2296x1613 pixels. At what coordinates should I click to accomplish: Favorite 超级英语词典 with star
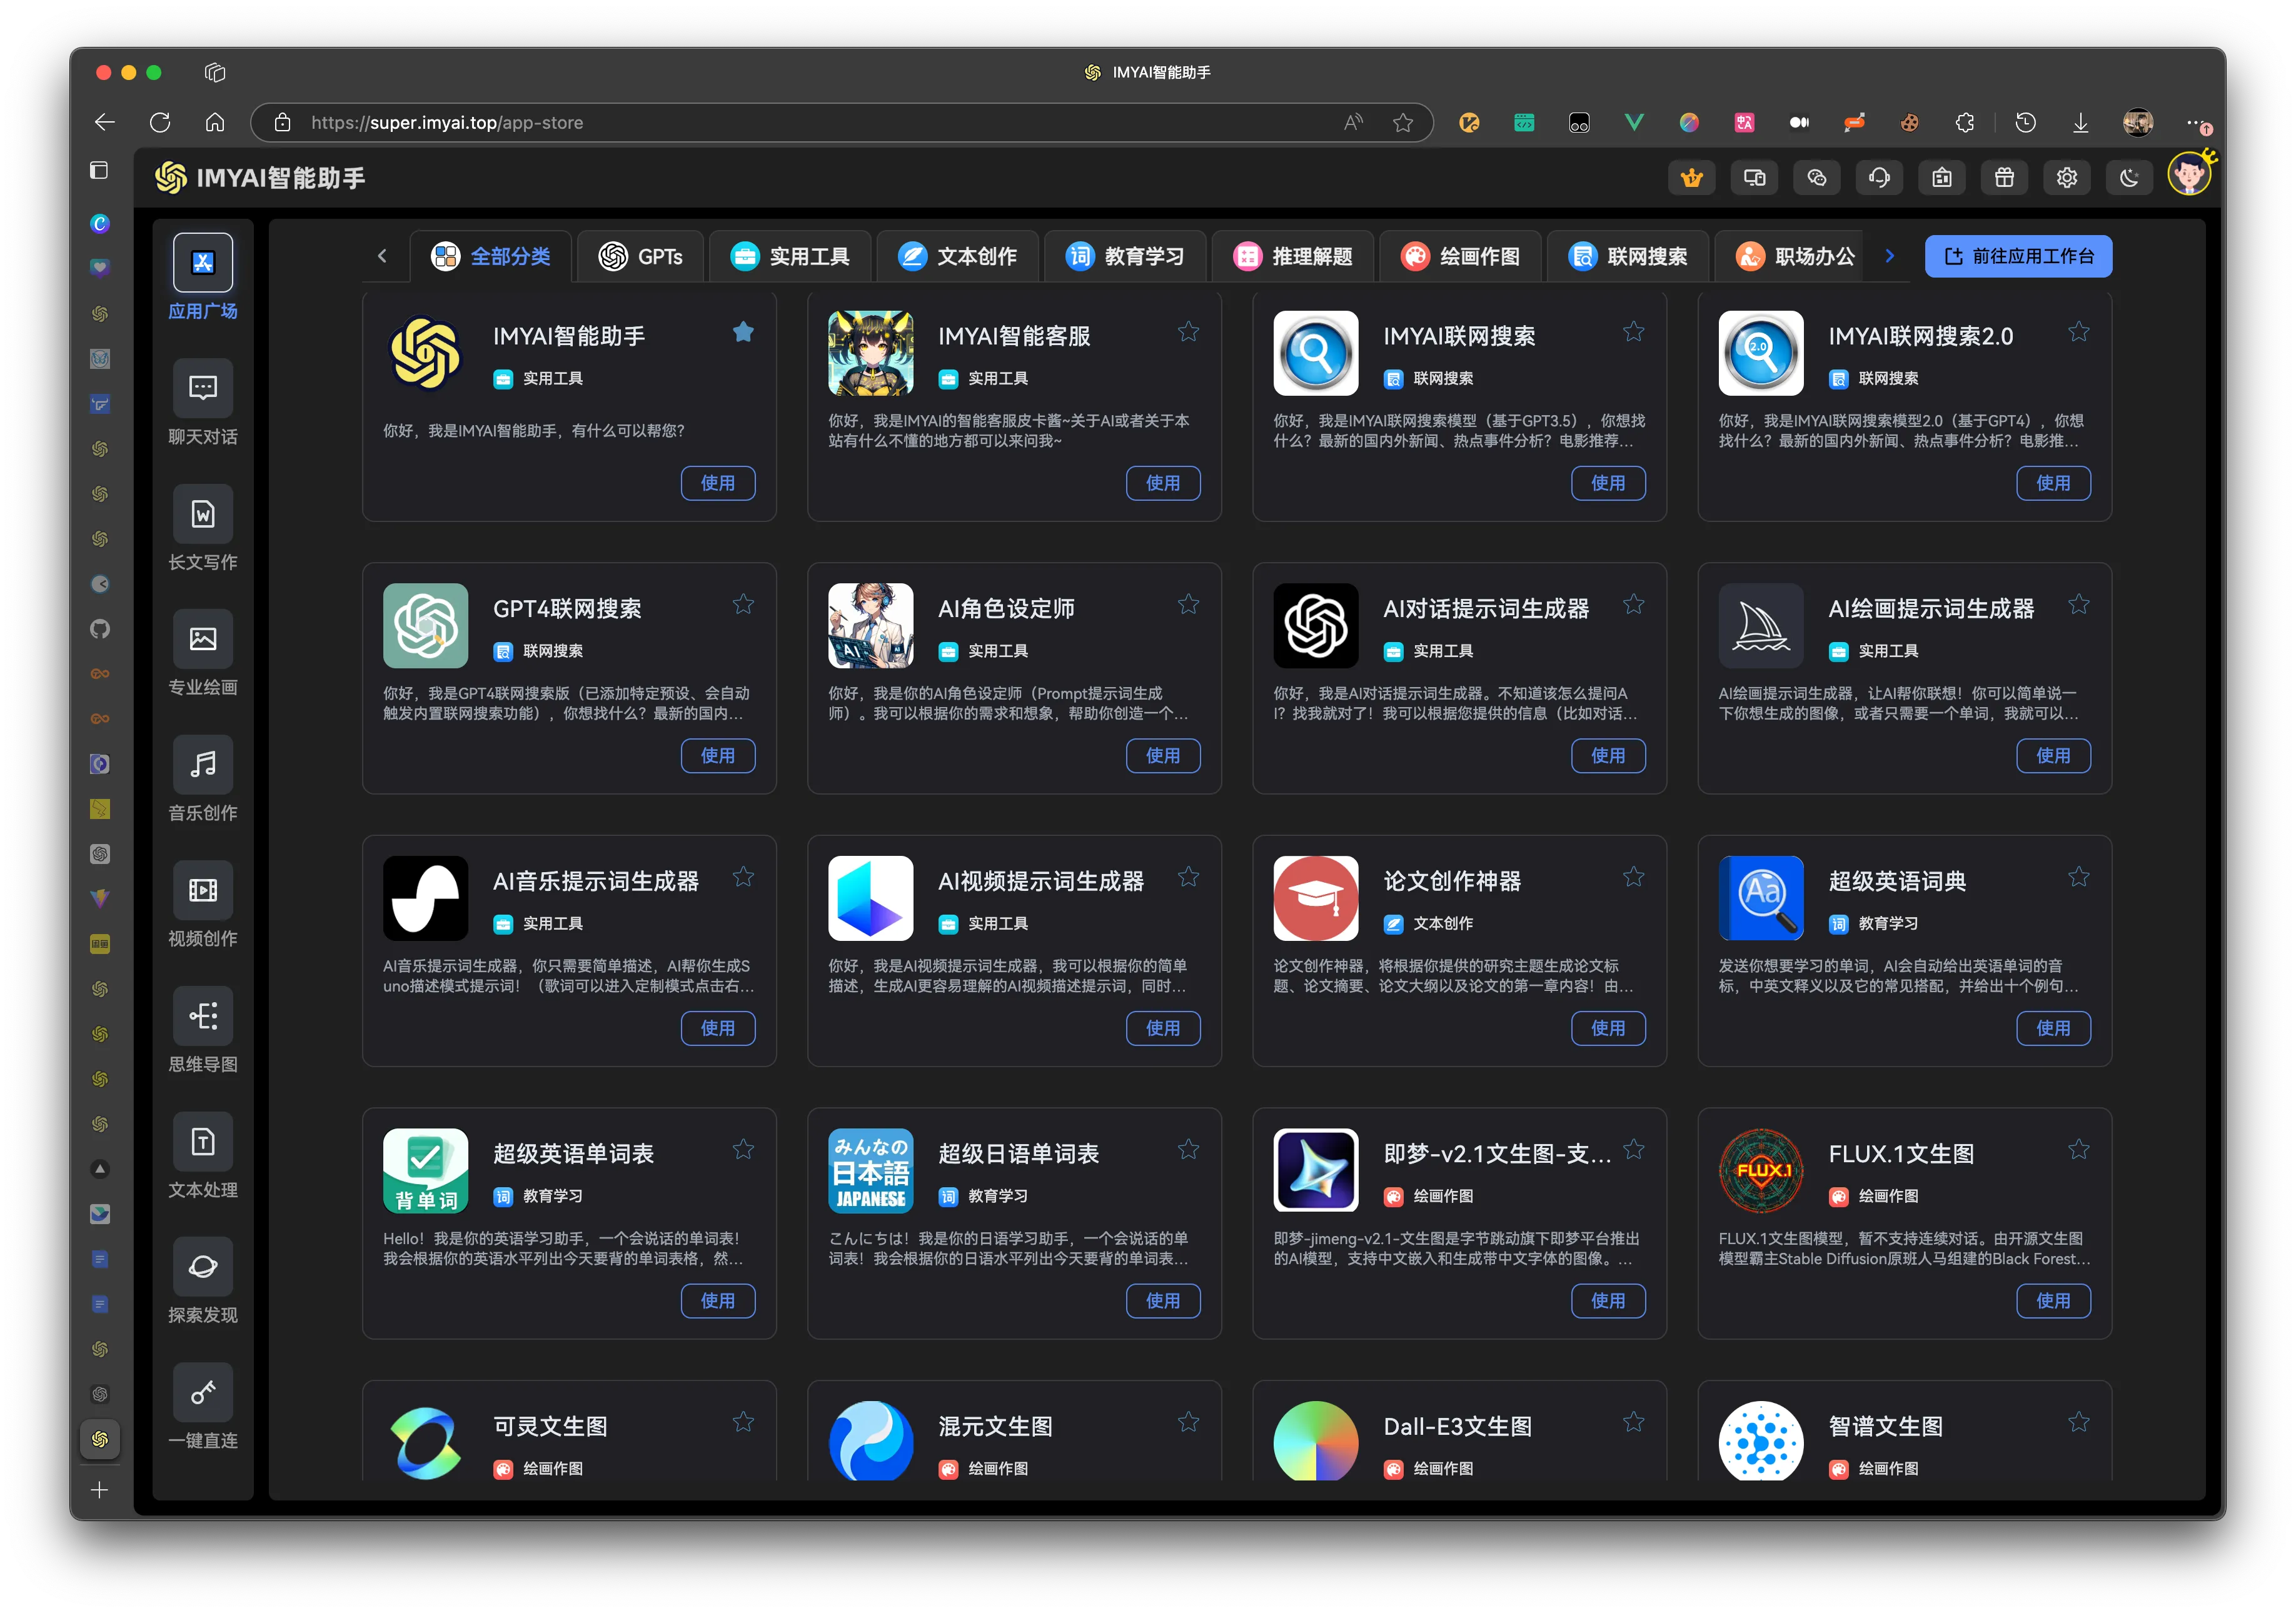2079,877
